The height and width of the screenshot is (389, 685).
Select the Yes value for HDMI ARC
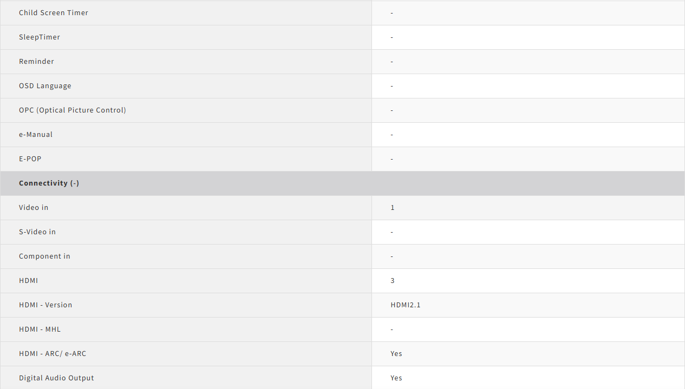(396, 354)
